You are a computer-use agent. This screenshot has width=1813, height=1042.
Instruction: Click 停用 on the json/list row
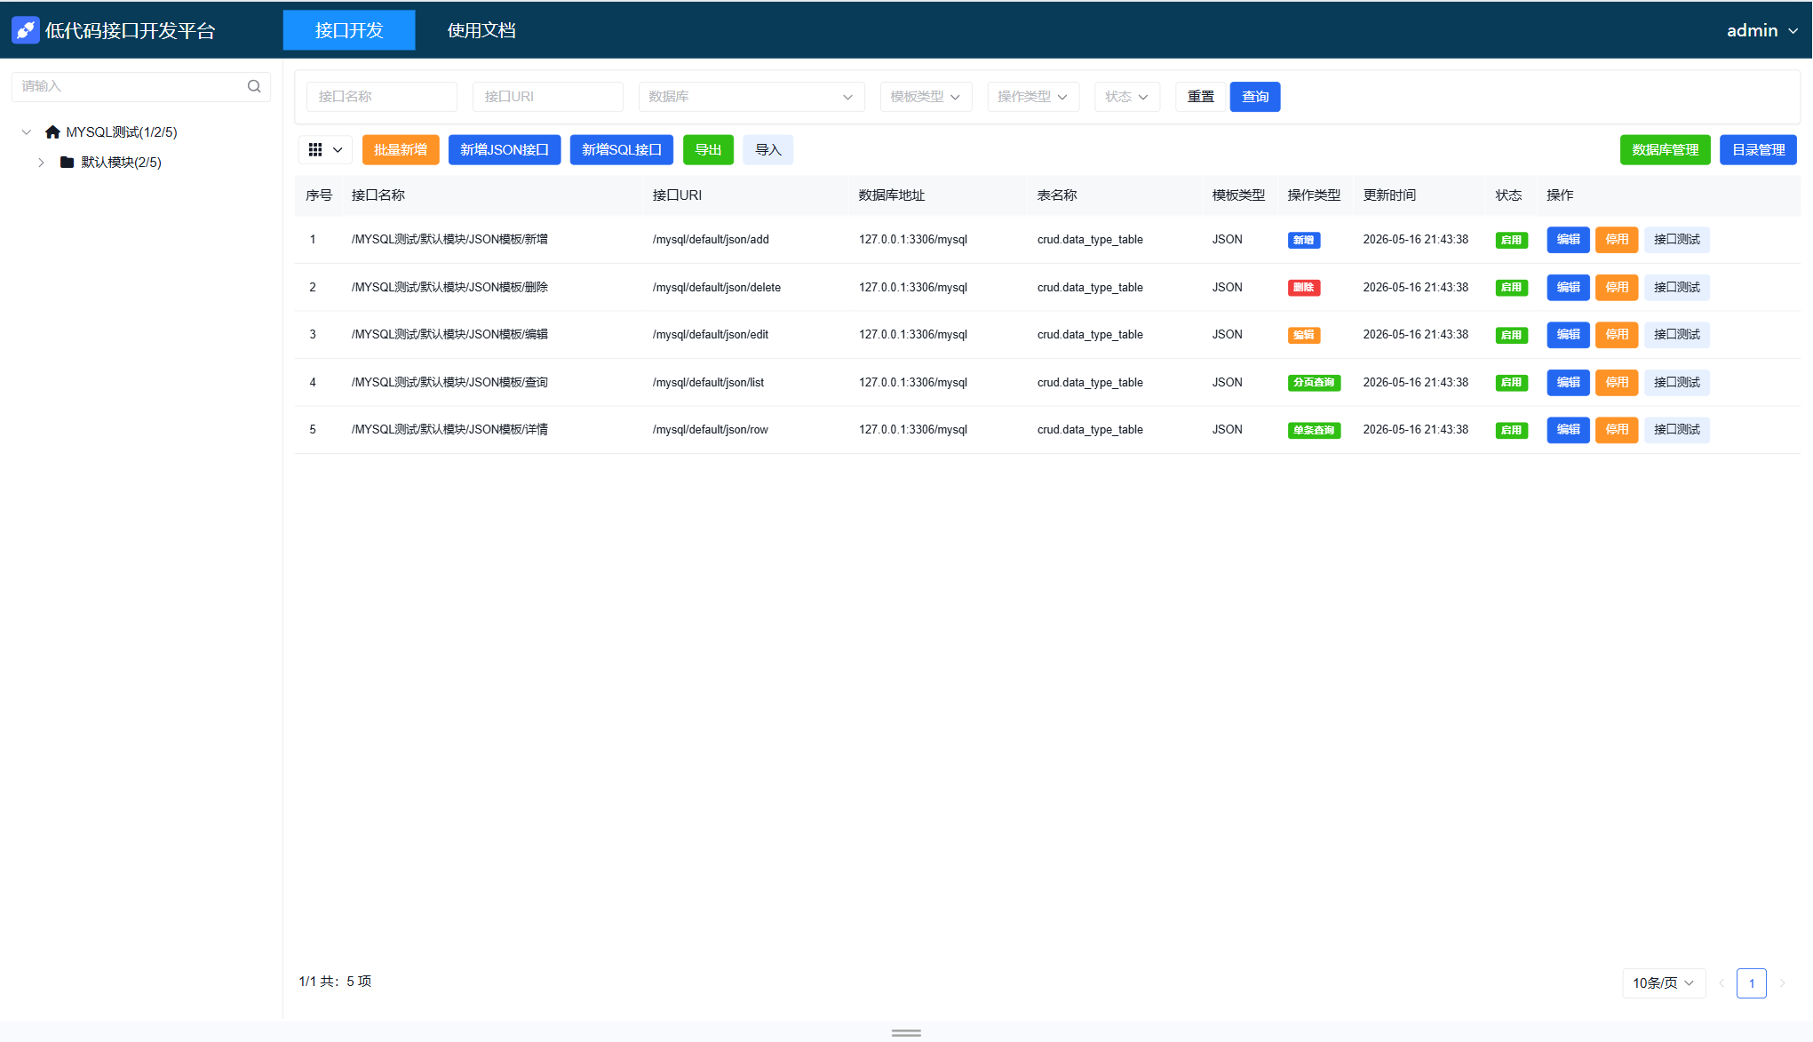[x=1617, y=383]
